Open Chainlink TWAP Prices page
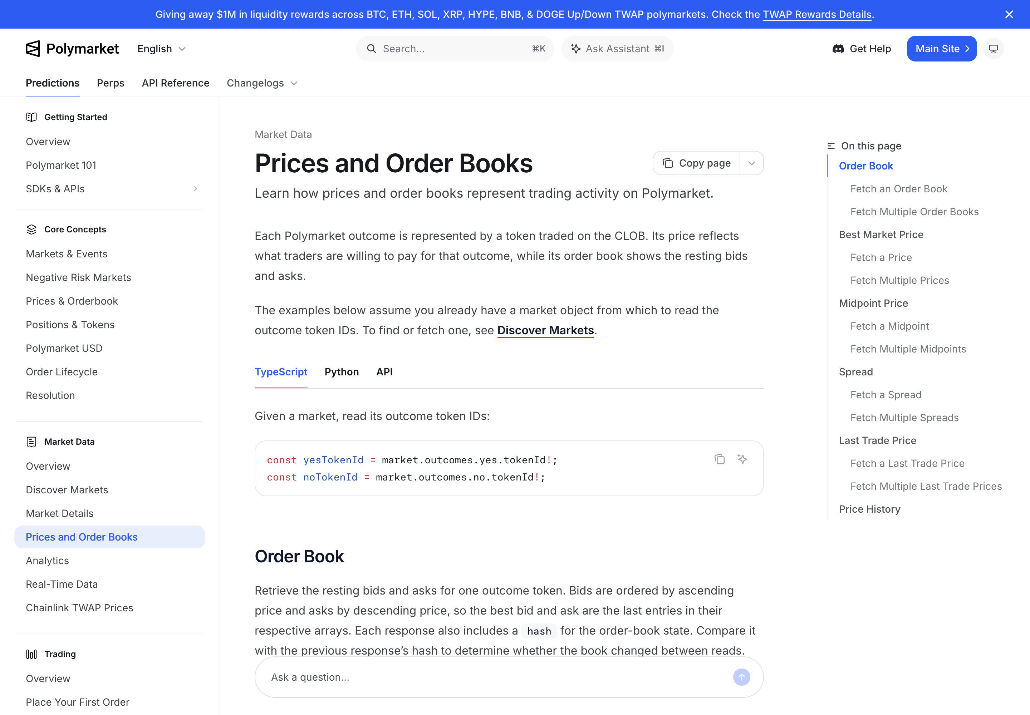 tap(79, 608)
